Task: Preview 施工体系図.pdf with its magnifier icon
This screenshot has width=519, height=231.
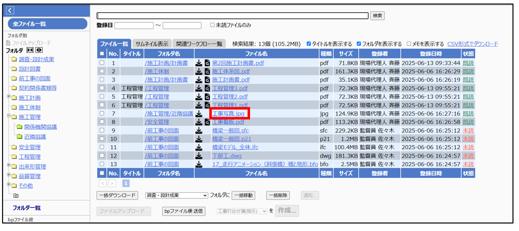Action: 207,72
